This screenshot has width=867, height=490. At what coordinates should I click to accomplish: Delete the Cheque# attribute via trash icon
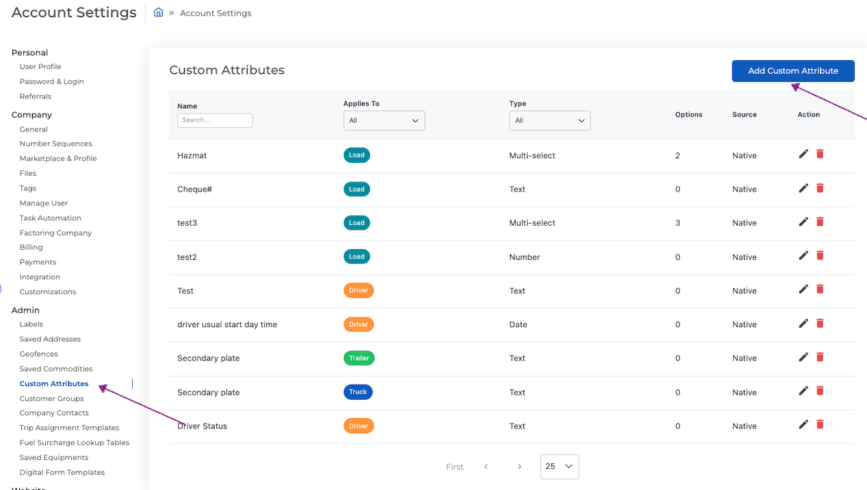[x=820, y=188]
